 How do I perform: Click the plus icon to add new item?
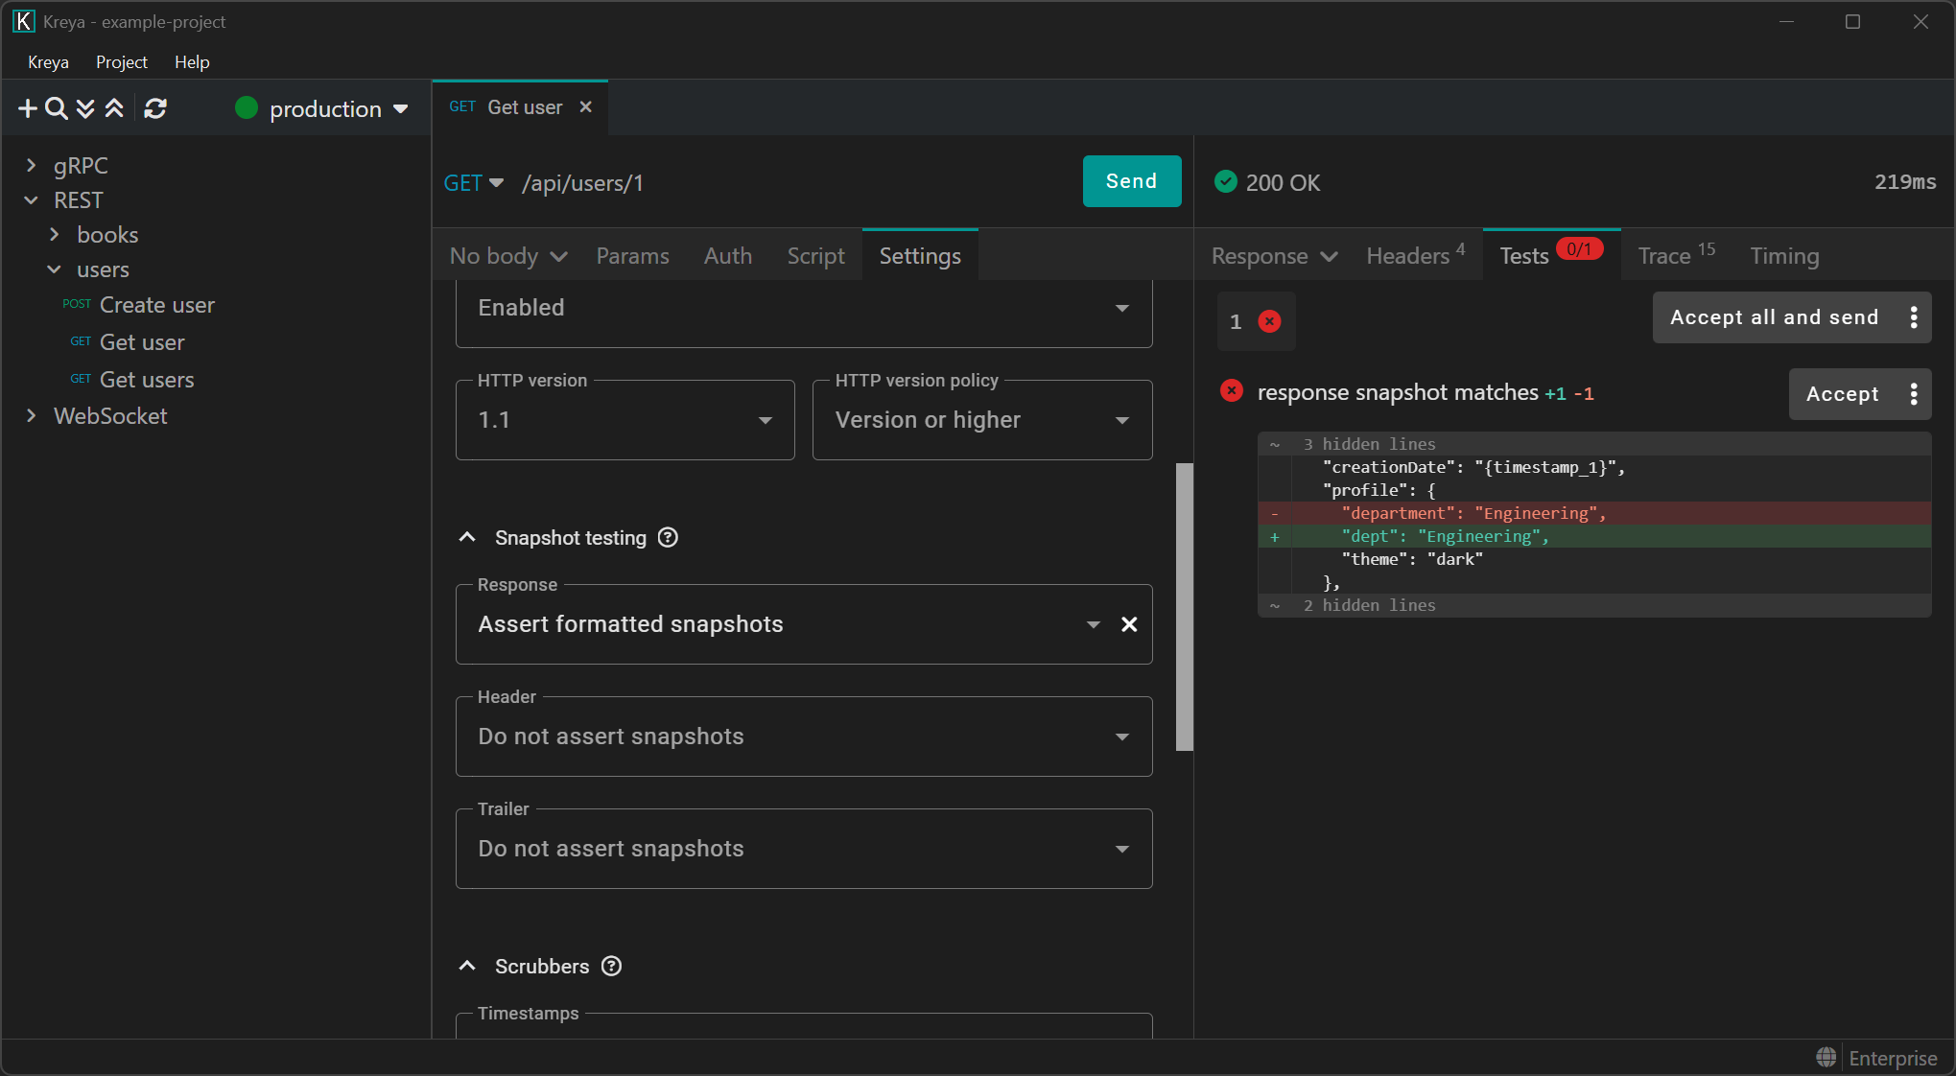pos(28,109)
